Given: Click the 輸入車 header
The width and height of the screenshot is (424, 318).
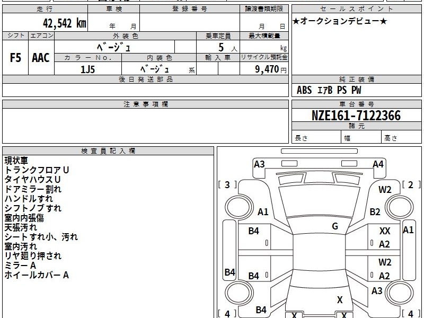Looking at the screenshot, I should (218, 58).
